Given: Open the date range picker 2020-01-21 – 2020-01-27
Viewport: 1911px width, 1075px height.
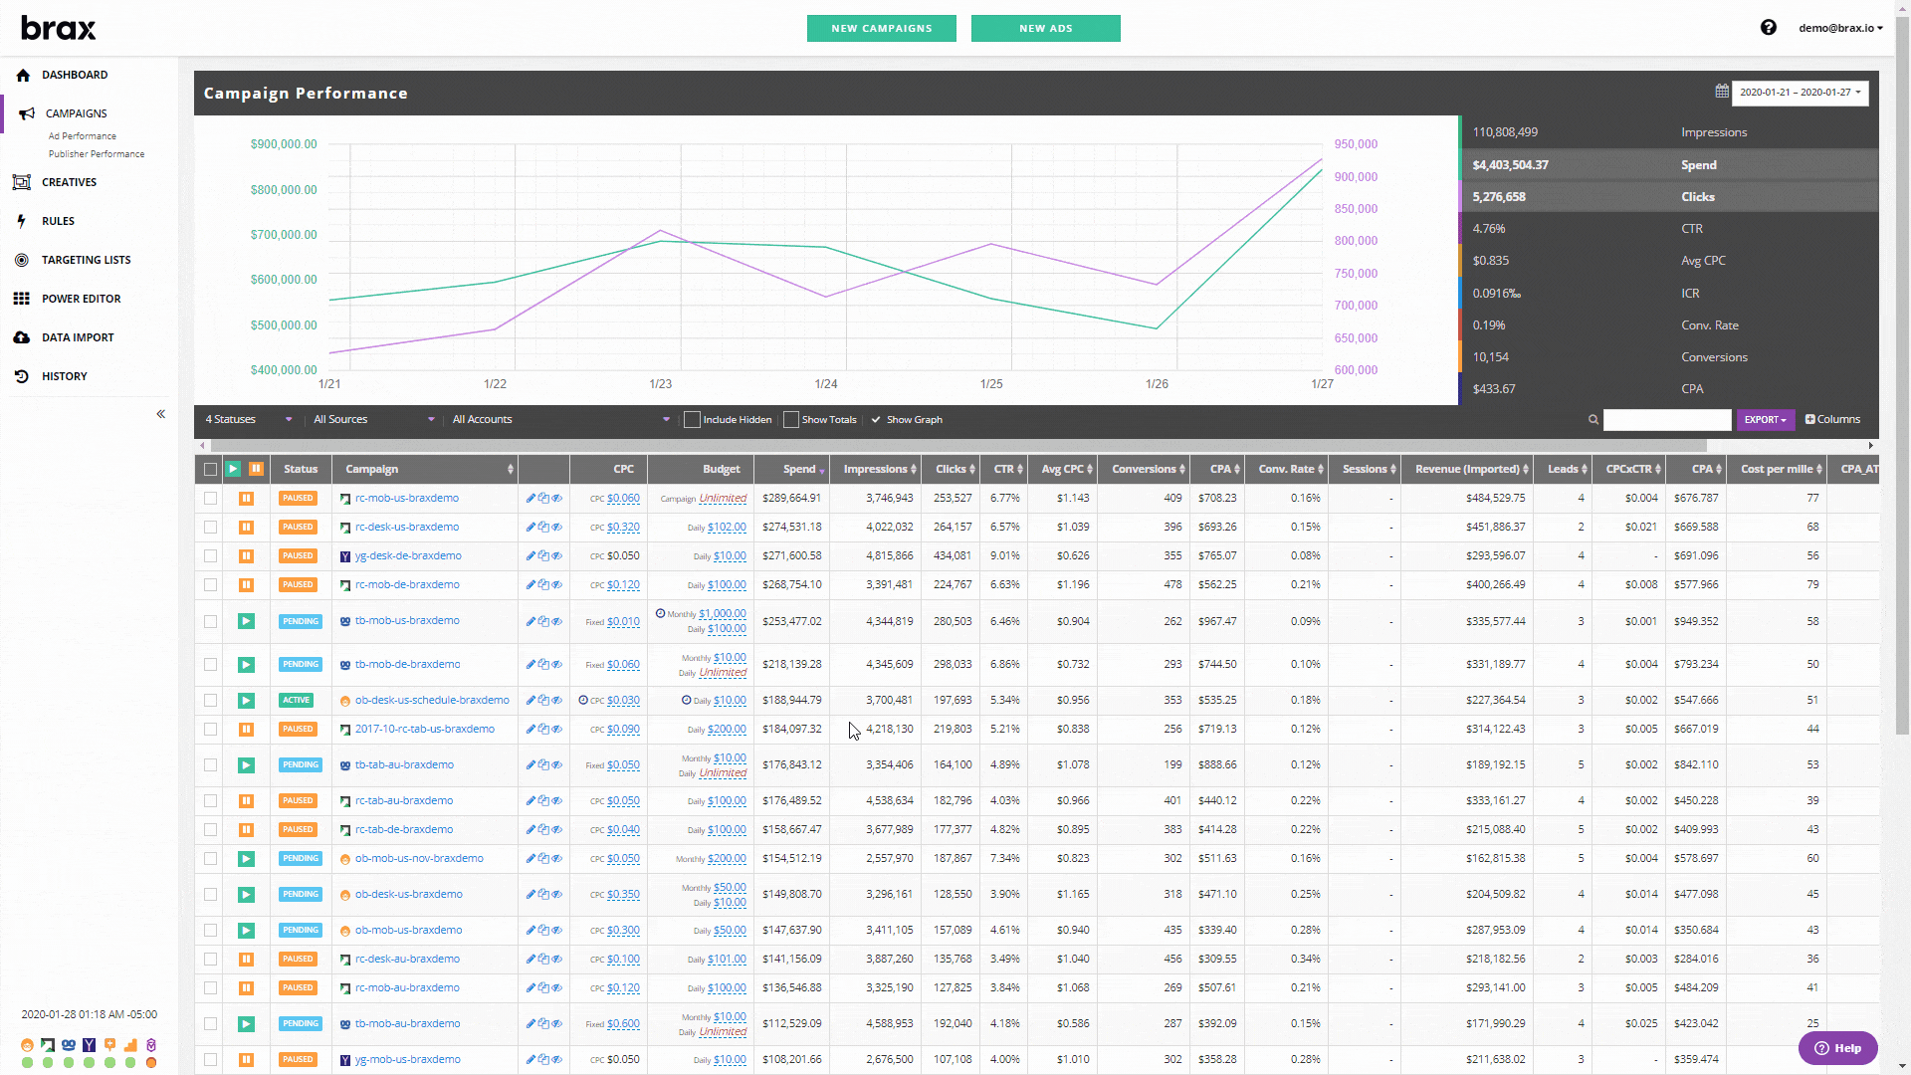Looking at the screenshot, I should click(x=1800, y=93).
